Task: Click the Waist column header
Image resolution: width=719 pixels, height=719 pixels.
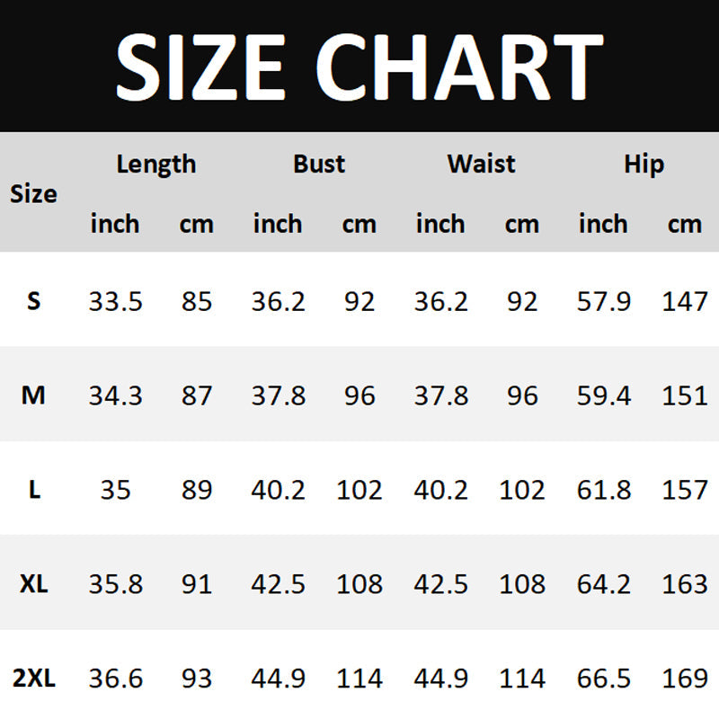Action: point(482,164)
